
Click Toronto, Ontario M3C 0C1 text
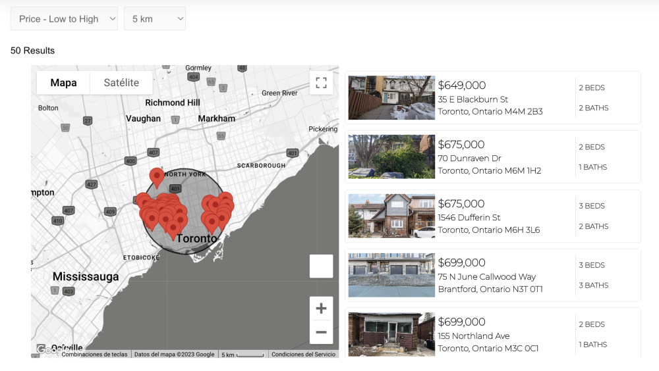(488, 349)
